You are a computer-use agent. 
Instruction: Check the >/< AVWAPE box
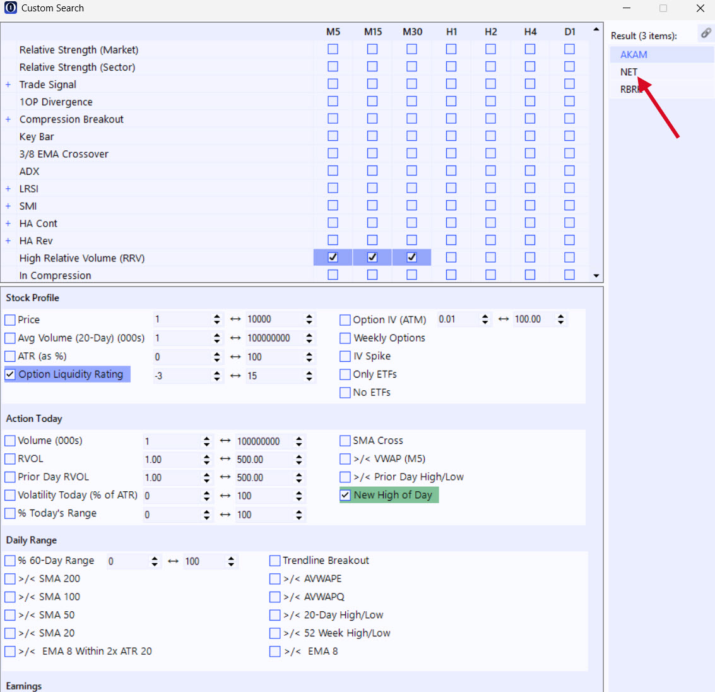275,579
